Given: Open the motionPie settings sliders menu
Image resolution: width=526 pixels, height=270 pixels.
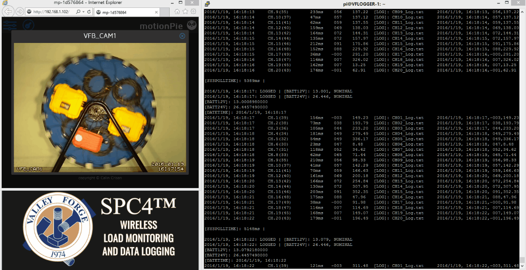Looking at the screenshot, I should tap(9, 25).
